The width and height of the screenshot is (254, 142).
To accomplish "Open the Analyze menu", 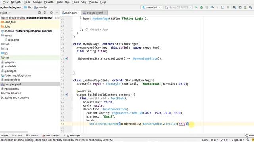I will click(37, 2).
